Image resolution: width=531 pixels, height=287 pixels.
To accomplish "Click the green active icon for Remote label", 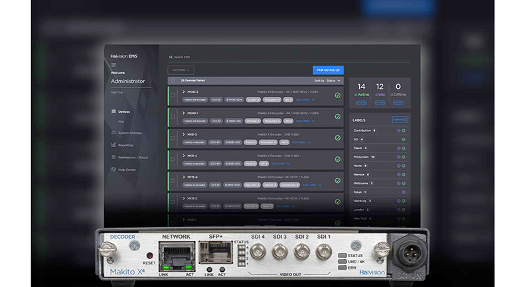I will coord(404,174).
